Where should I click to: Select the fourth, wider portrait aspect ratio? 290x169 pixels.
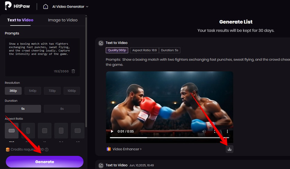pyautogui.click(x=61, y=131)
